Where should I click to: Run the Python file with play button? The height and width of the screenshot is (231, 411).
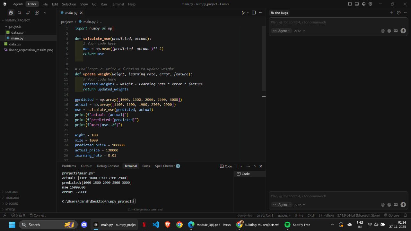(243, 13)
